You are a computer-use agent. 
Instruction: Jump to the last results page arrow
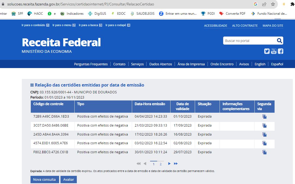[x=176, y=164]
